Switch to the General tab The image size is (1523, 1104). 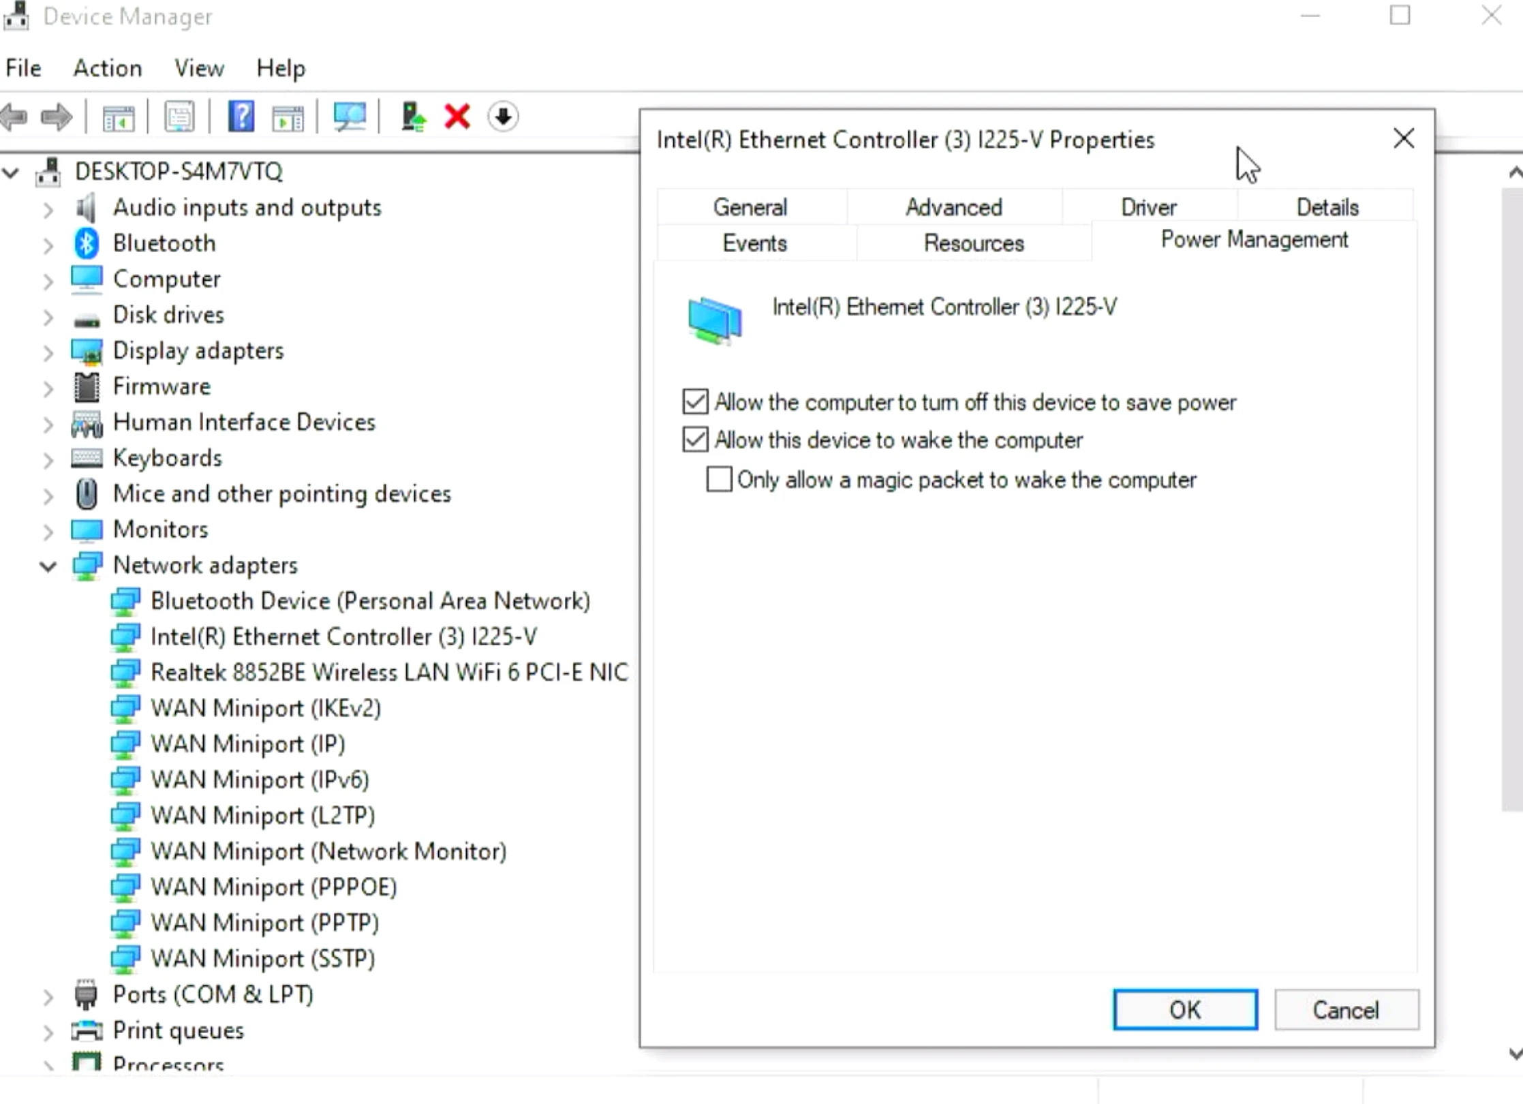coord(750,206)
